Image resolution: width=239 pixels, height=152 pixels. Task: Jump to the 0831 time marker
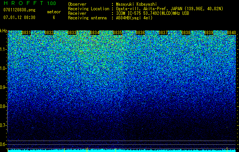coord(26,33)
